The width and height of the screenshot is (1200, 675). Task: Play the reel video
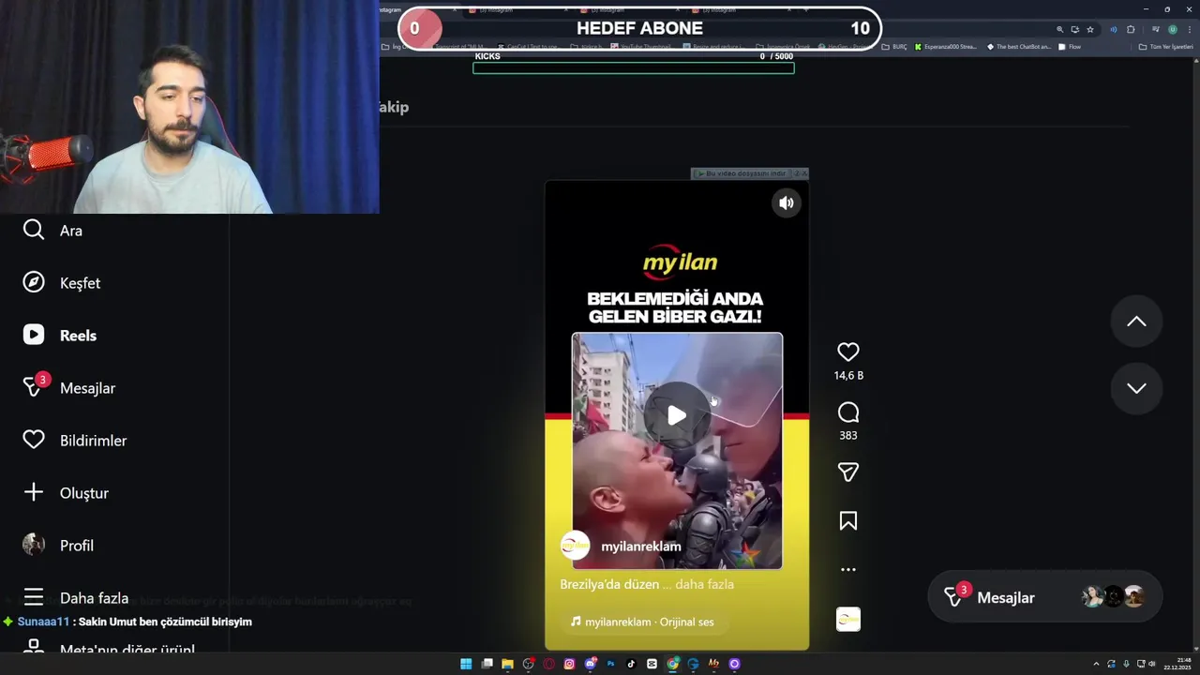(677, 415)
